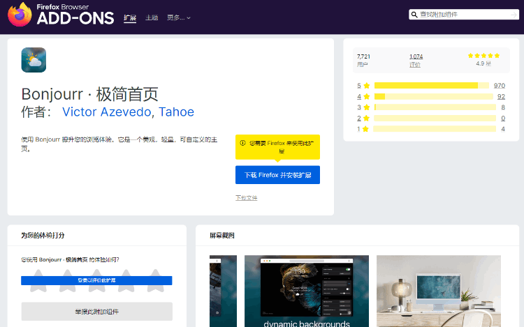Image resolution: width=524 pixels, height=327 pixels.
Task: Click the 5-star row star icon
Action: pyautogui.click(x=367, y=86)
